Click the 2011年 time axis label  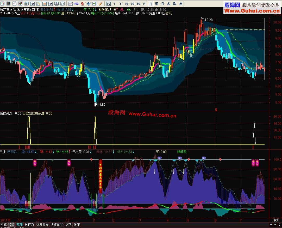tap(5, 220)
